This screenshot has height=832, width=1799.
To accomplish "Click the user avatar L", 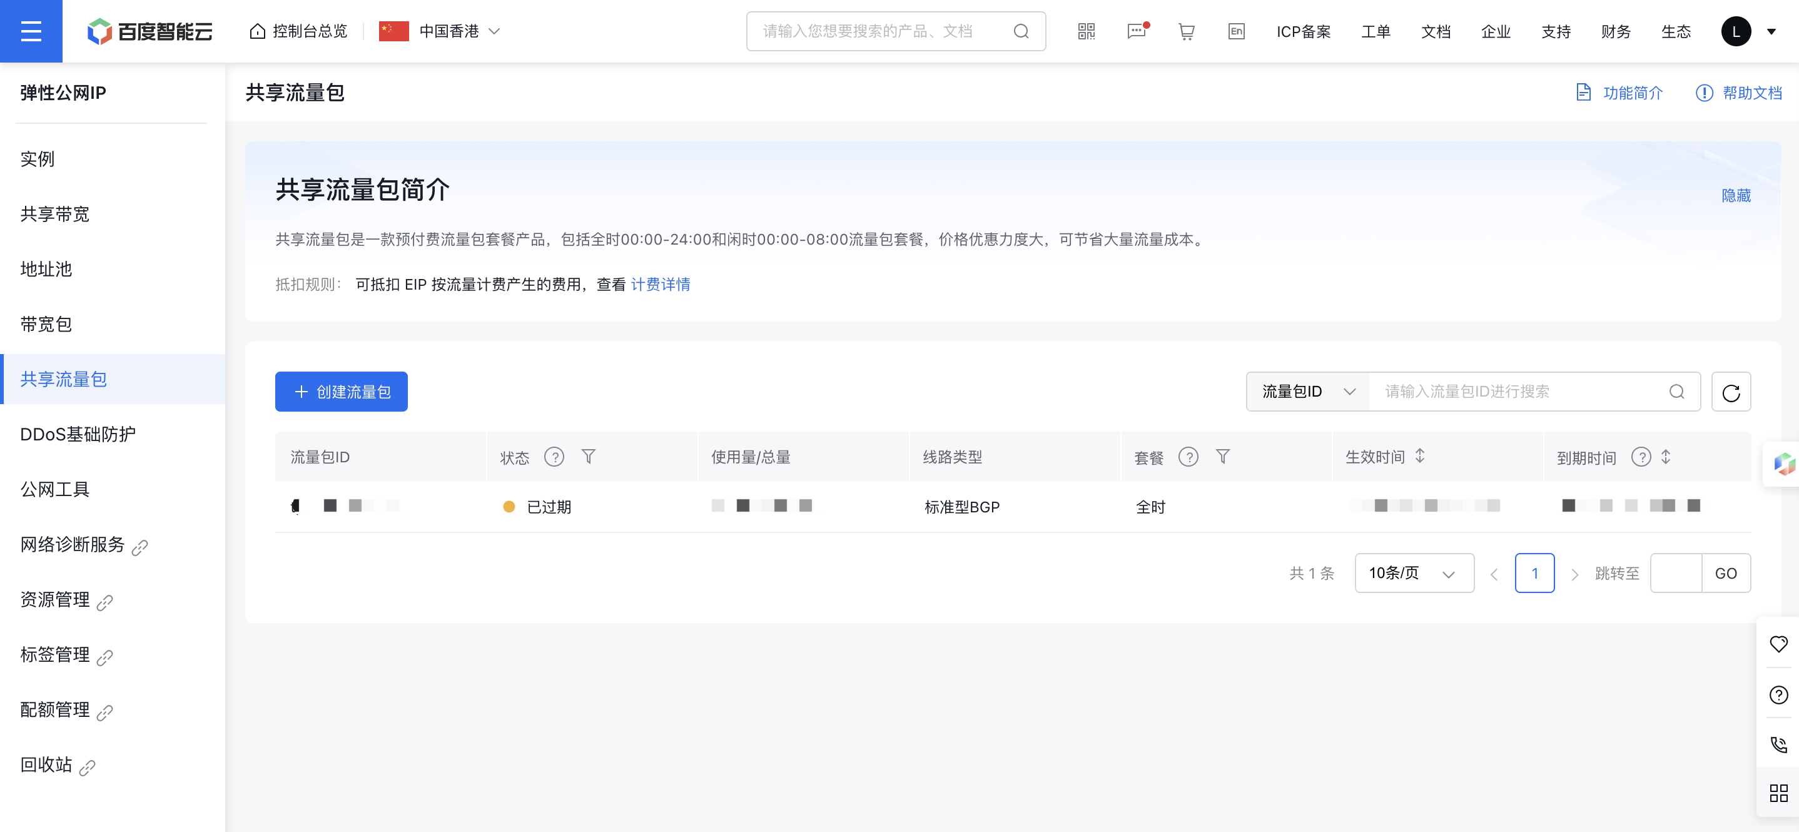I will (1735, 31).
